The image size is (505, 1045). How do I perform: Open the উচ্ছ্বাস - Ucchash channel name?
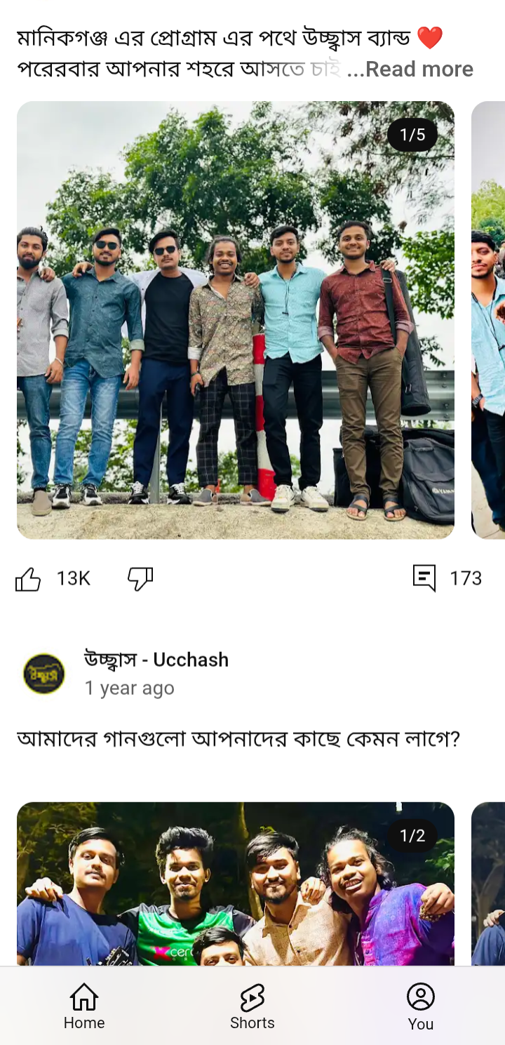[x=156, y=660]
